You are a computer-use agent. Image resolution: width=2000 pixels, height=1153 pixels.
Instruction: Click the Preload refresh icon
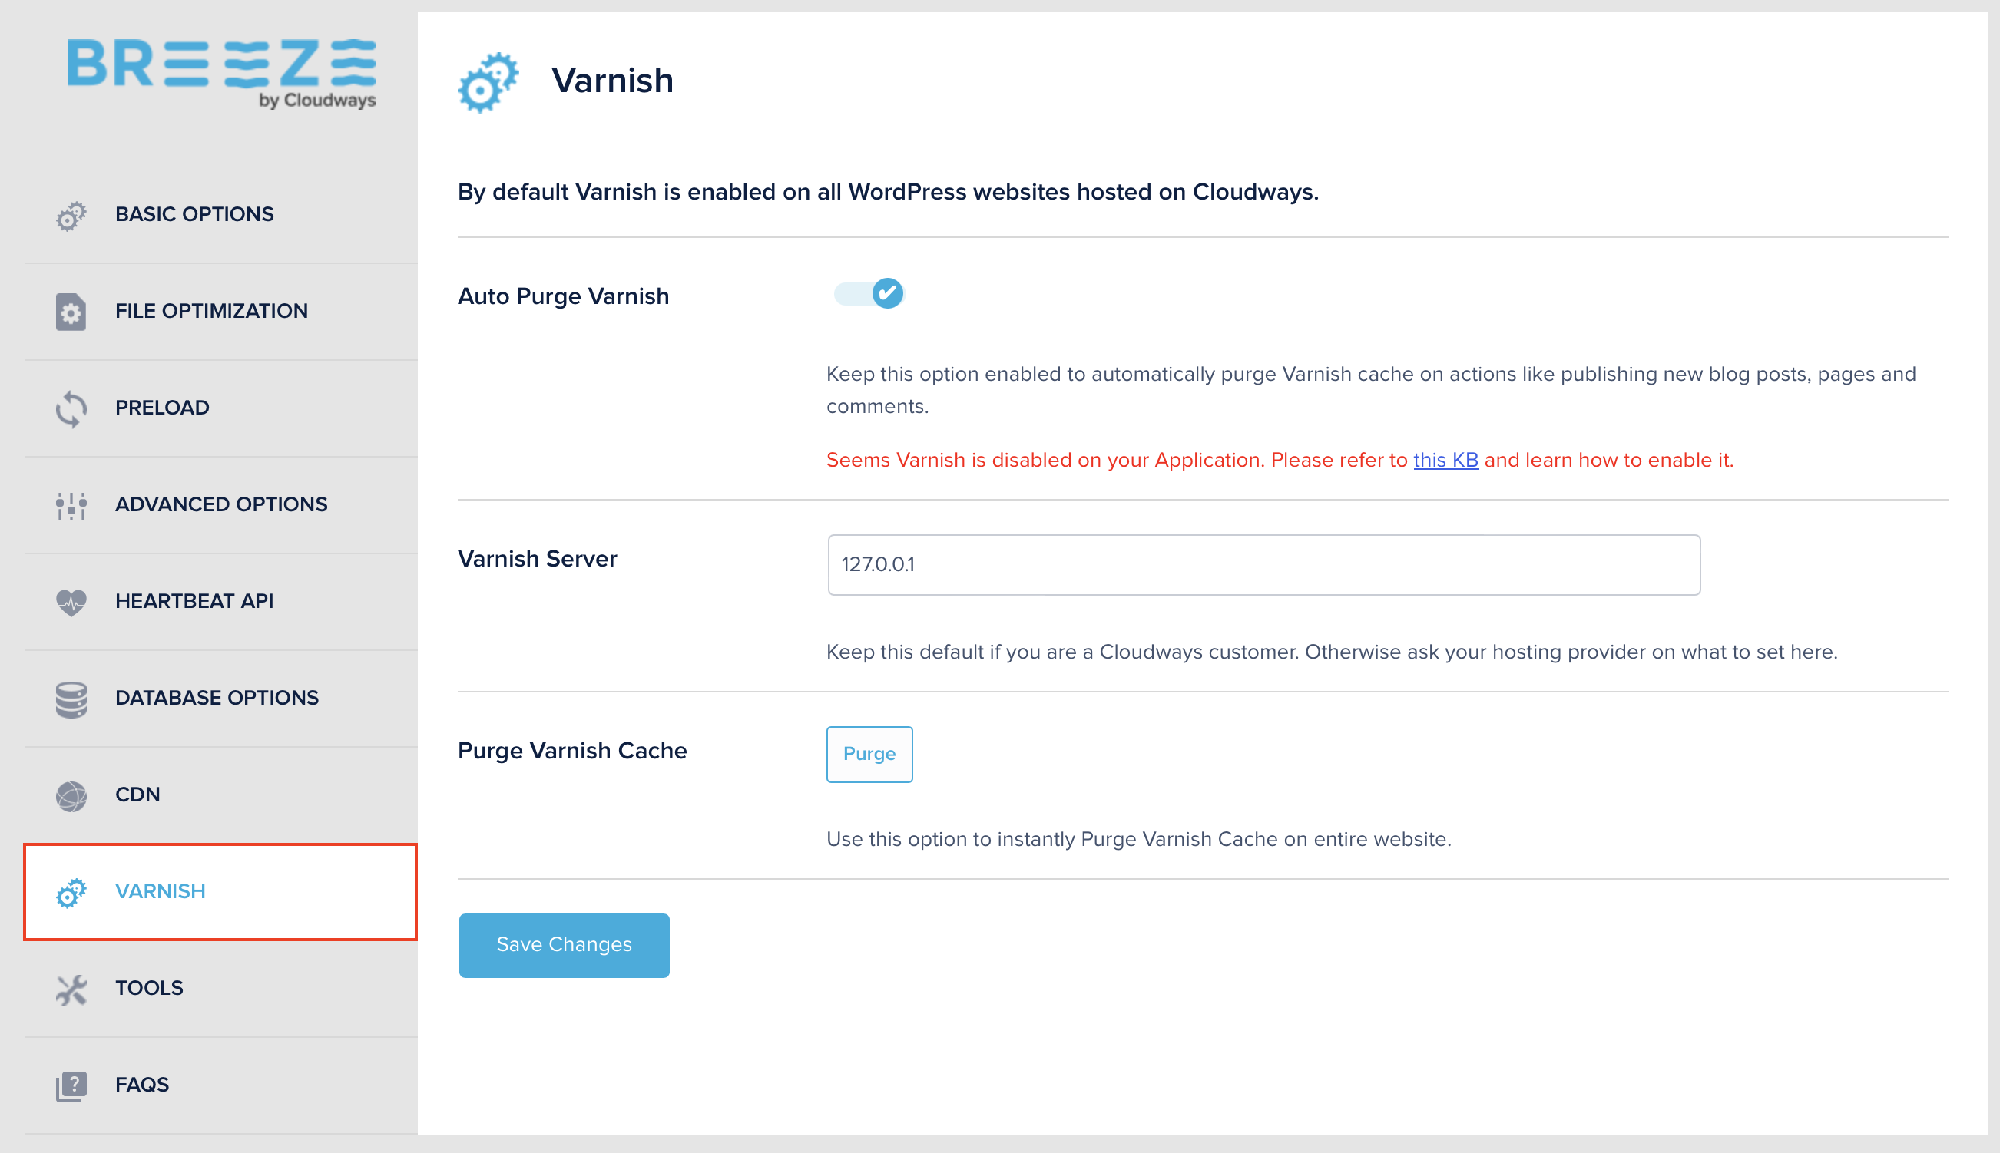(70, 408)
